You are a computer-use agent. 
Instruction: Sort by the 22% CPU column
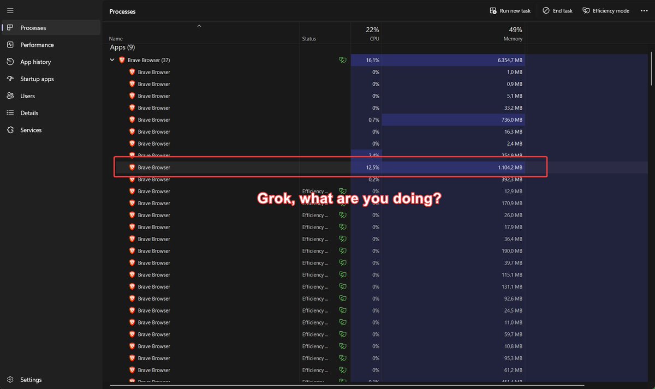[x=366, y=33]
